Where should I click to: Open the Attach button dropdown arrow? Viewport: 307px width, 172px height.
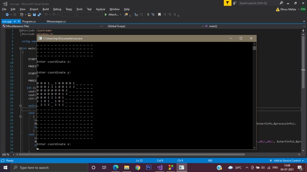(120, 15)
